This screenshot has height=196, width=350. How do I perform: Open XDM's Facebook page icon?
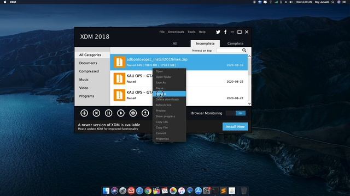[x=225, y=32]
